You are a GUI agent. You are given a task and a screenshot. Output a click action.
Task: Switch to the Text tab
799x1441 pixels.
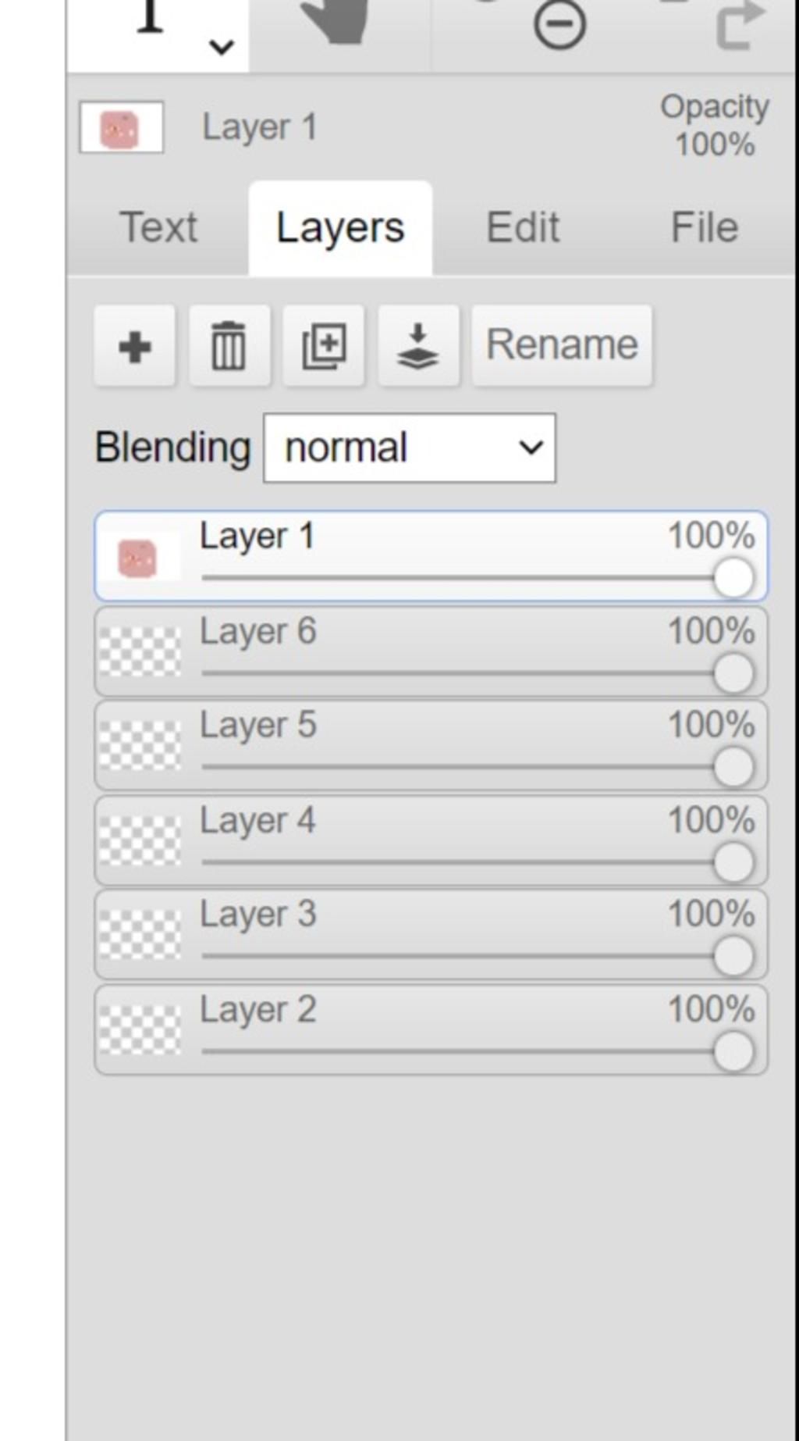[x=158, y=227]
